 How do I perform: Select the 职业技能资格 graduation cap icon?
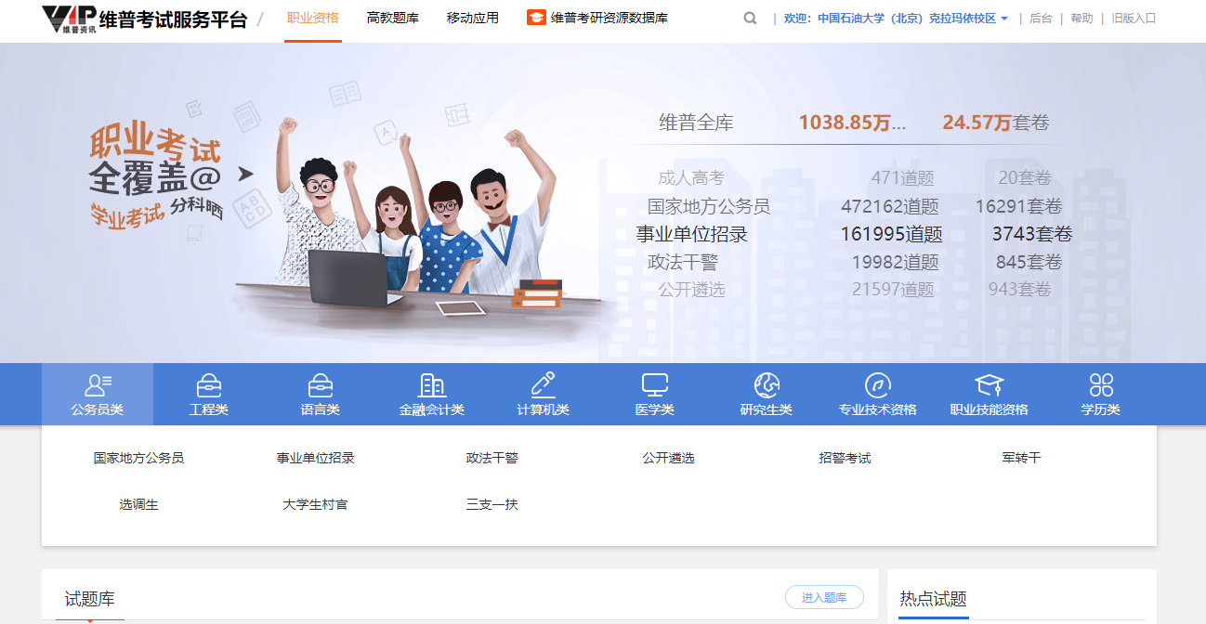[x=990, y=385]
